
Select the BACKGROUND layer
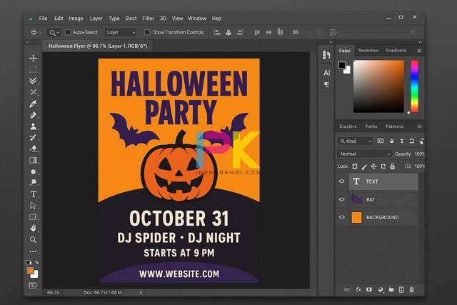381,217
